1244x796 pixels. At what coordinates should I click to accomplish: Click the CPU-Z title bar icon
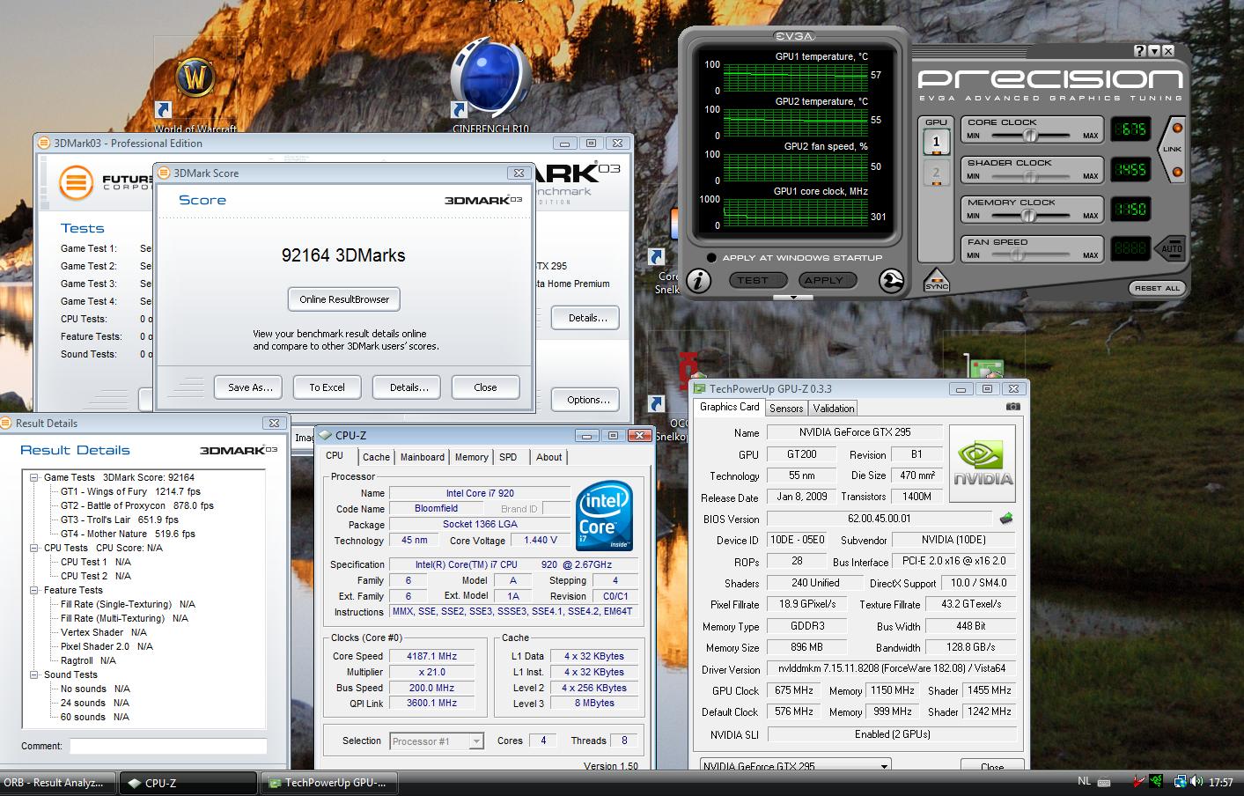325,435
